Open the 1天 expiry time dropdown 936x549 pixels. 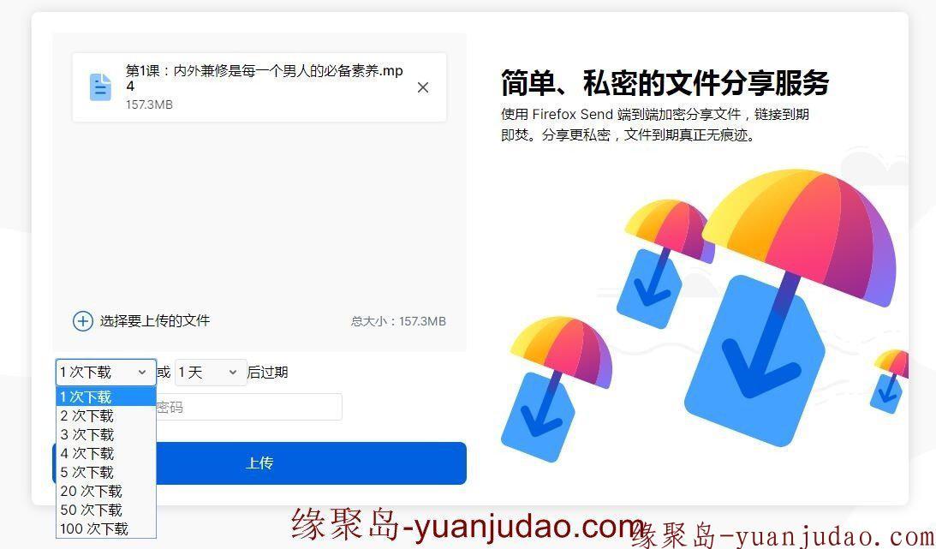point(210,373)
